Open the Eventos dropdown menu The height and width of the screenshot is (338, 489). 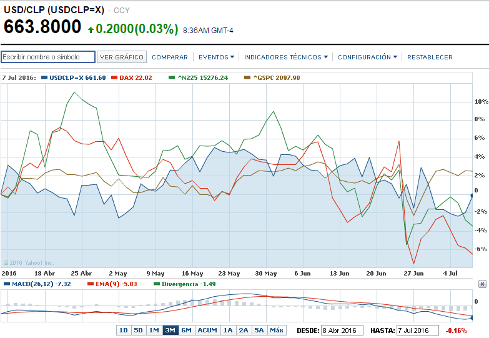(216, 57)
